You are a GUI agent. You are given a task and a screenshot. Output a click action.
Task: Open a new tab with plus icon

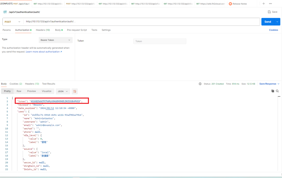click(x=264, y=4)
